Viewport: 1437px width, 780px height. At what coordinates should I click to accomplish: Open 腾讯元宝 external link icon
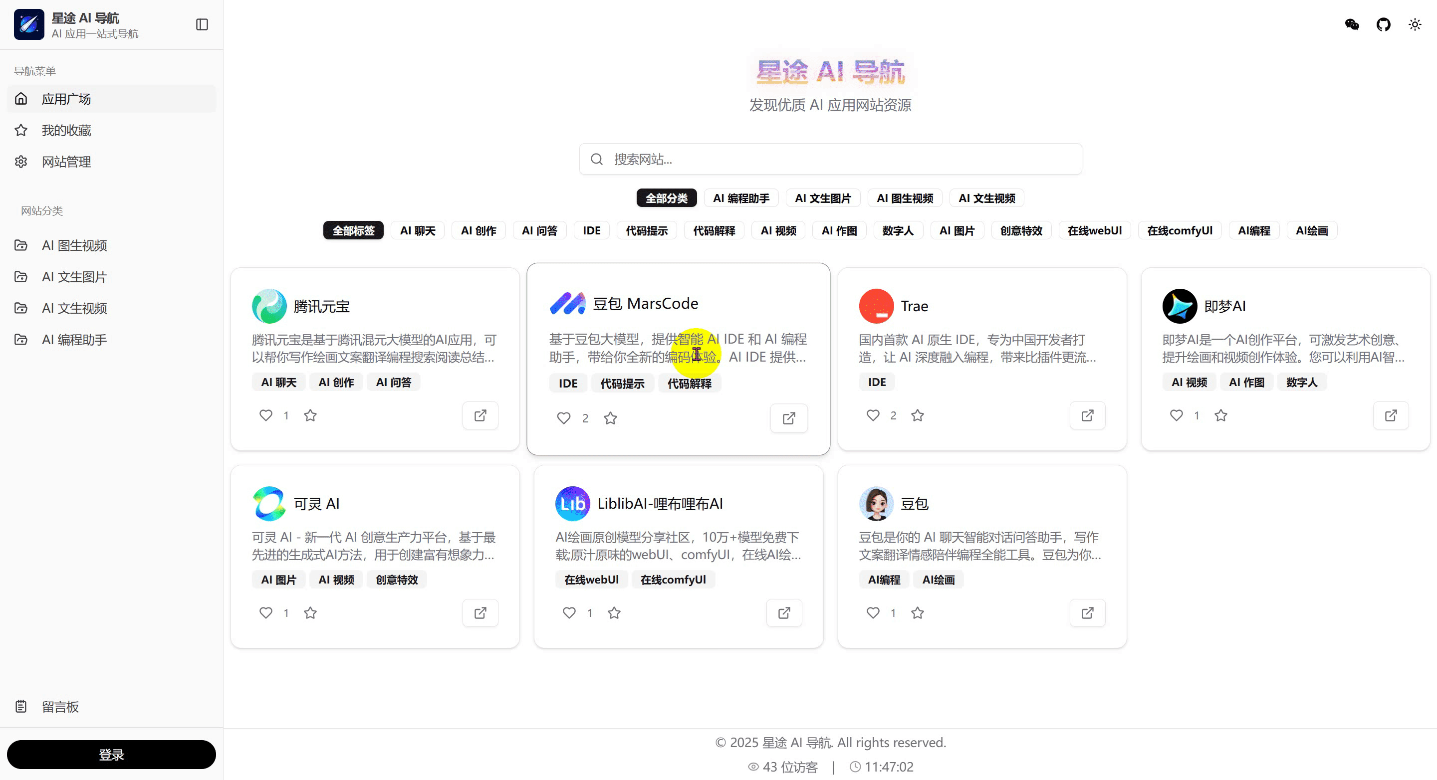click(480, 415)
